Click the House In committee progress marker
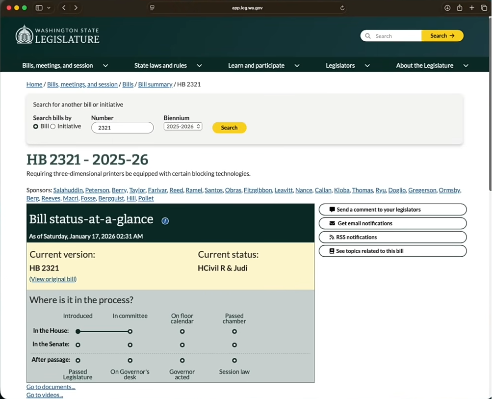 [130, 331]
